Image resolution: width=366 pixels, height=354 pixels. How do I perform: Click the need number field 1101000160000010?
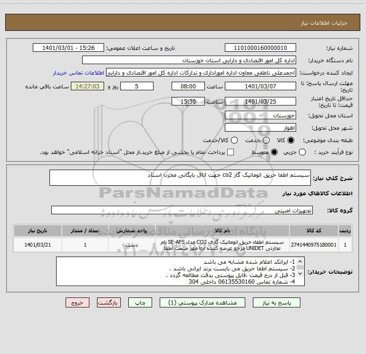(260, 48)
